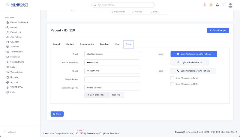Screen dimensions: 240x137
Task: Click the Account gear icon
Action: pyautogui.click(x=7, y=82)
